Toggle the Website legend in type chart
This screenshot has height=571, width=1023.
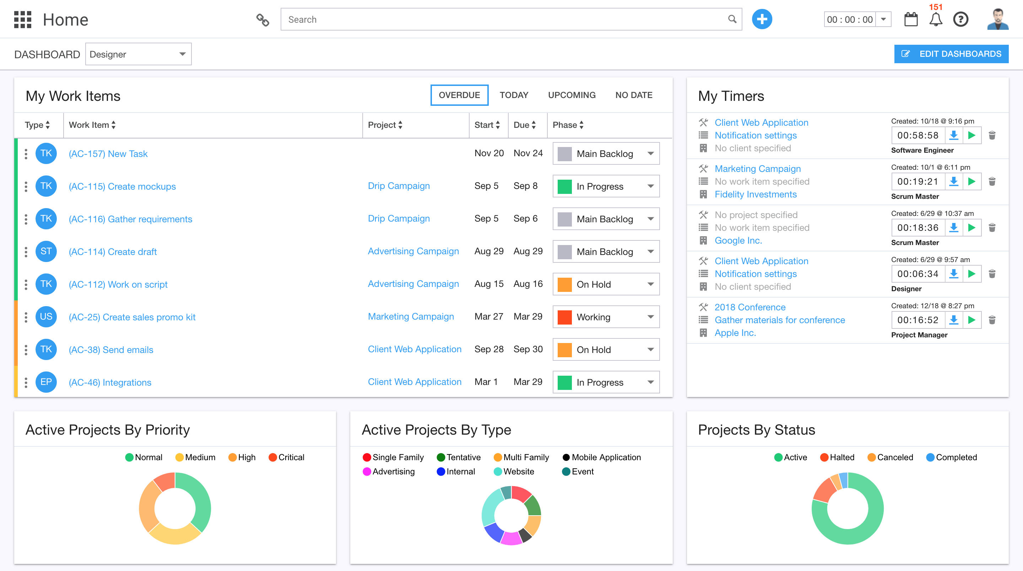point(514,471)
